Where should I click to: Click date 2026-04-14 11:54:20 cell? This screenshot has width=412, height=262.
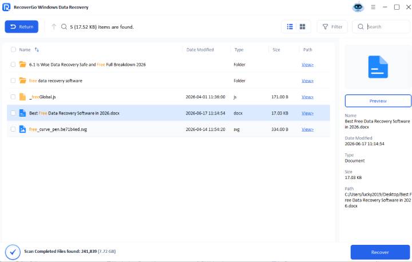coord(205,129)
